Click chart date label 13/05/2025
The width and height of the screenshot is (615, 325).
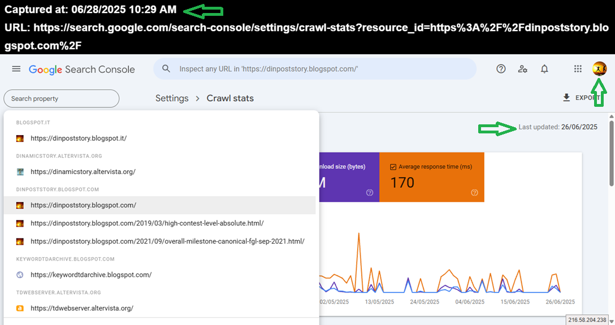click(x=379, y=302)
